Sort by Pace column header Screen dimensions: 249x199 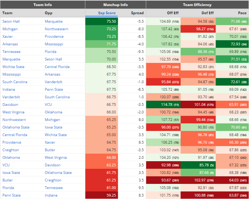(x=242, y=13)
